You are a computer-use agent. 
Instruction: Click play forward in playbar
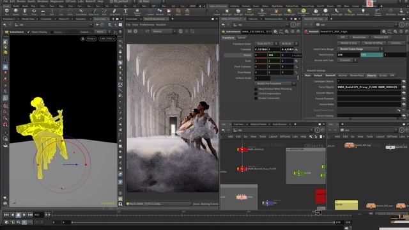click(x=24, y=215)
